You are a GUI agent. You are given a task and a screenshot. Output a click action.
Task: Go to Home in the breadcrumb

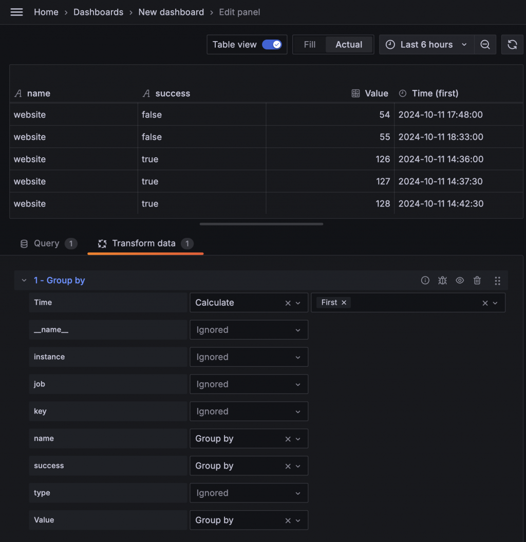pos(46,12)
